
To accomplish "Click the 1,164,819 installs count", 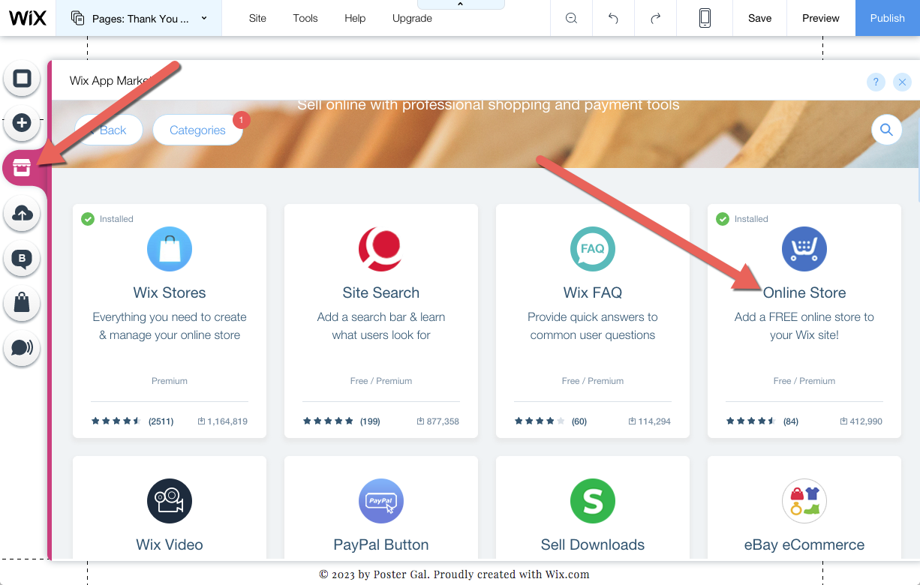I will click(223, 421).
